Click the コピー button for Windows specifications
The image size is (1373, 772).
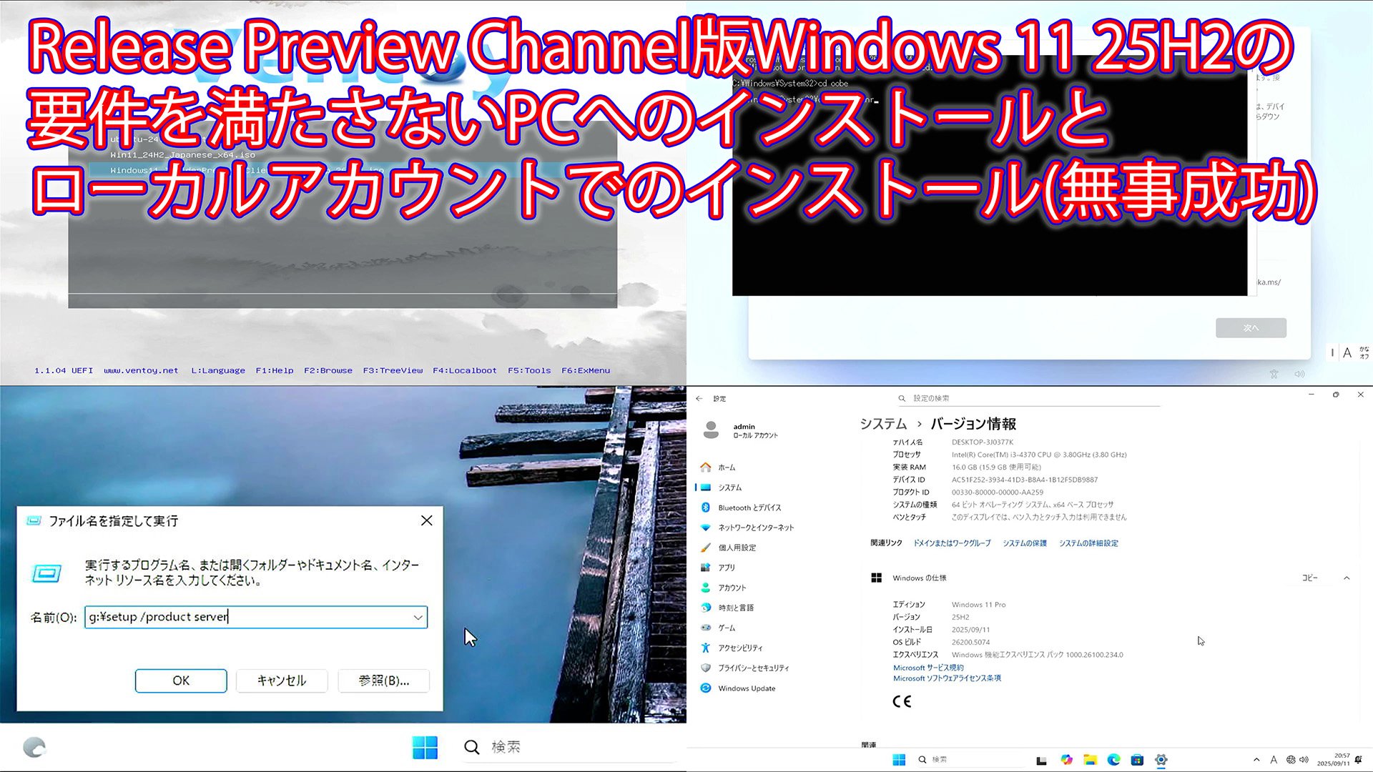coord(1309,578)
